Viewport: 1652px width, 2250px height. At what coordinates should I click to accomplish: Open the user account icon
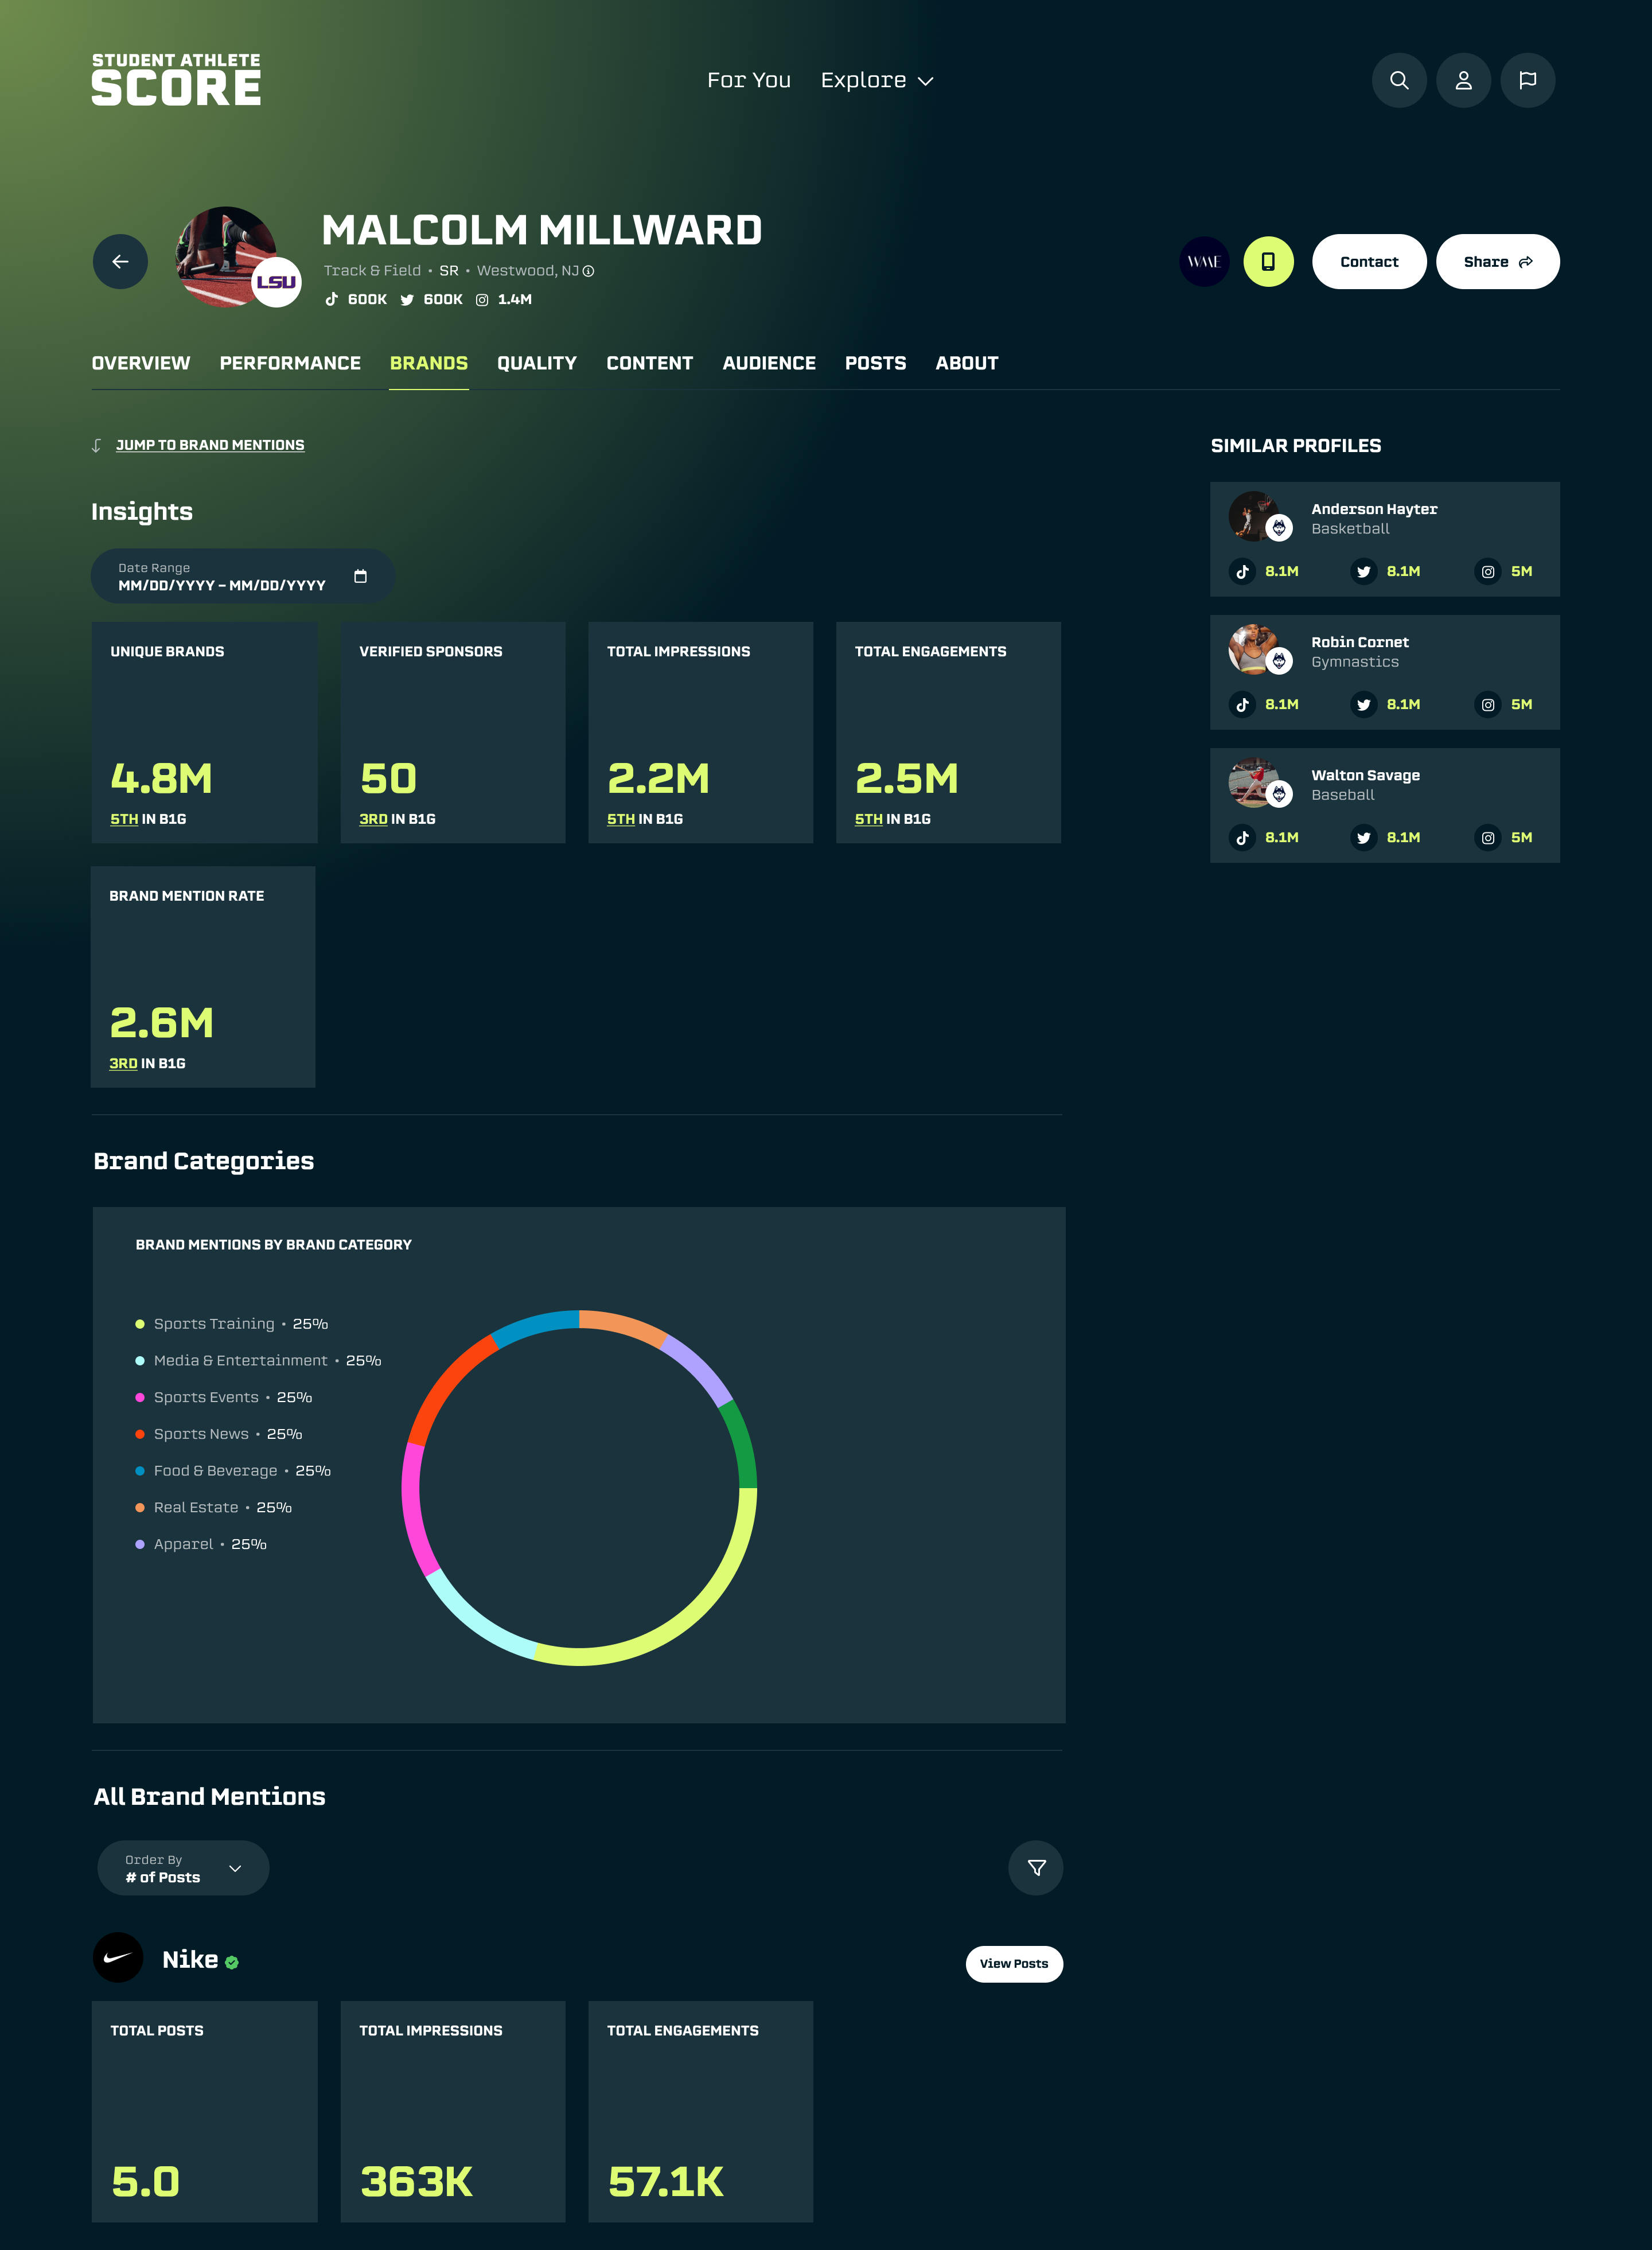pos(1463,80)
